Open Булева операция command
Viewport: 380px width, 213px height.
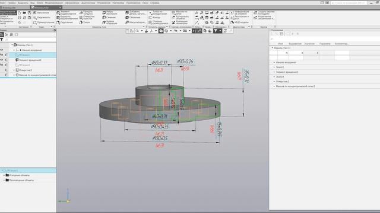pos(110,22)
